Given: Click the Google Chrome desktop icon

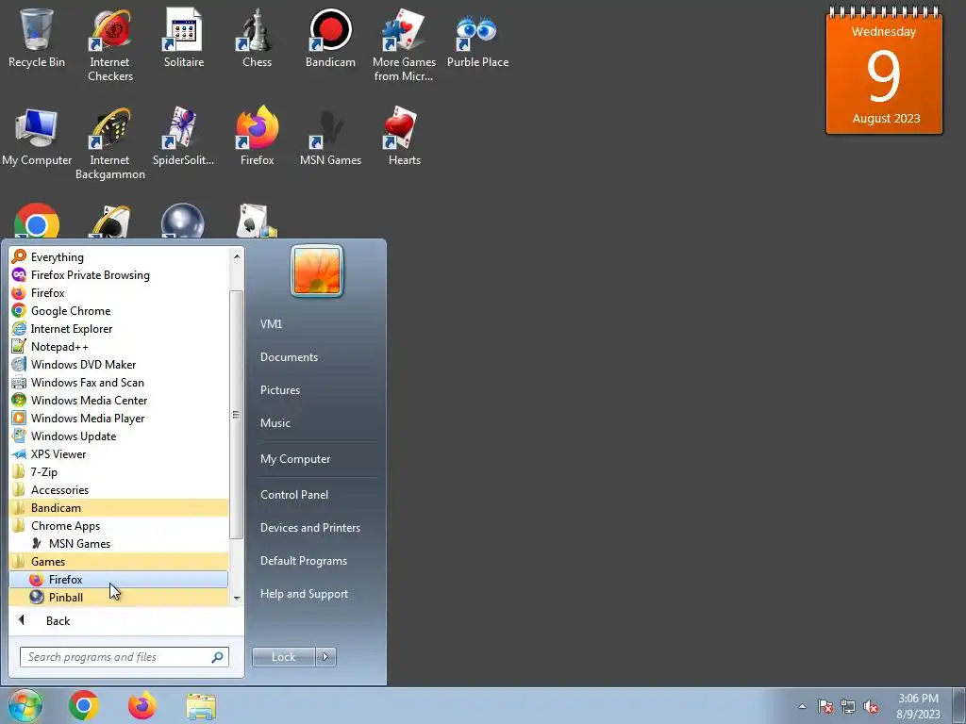Looking at the screenshot, I should point(37,221).
